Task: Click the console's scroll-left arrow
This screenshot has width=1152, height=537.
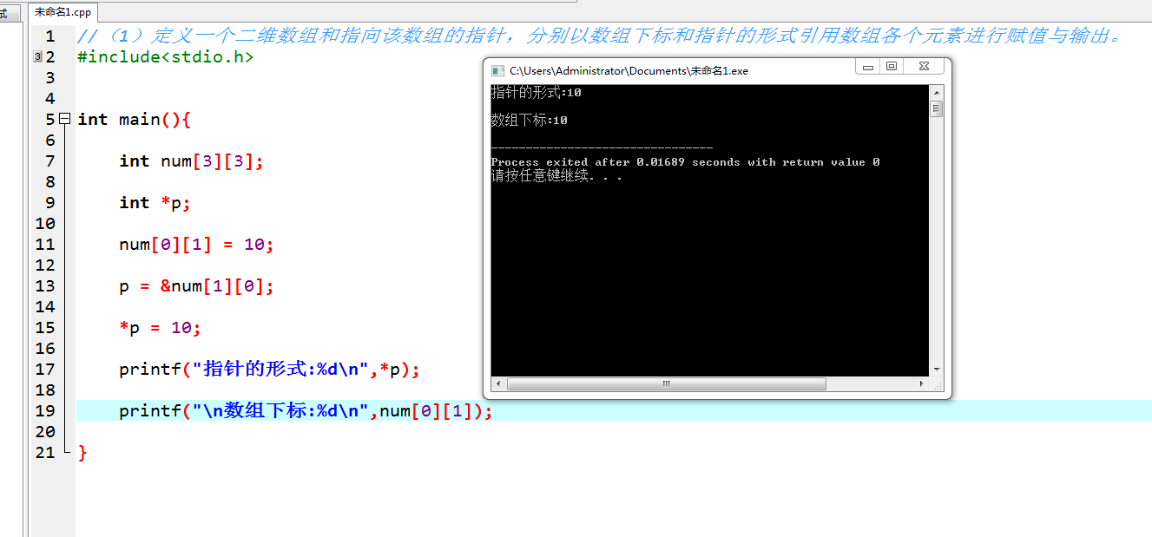Action: (x=498, y=383)
